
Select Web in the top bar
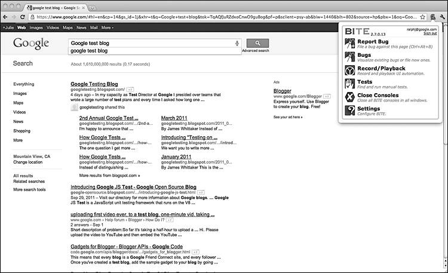22,27
